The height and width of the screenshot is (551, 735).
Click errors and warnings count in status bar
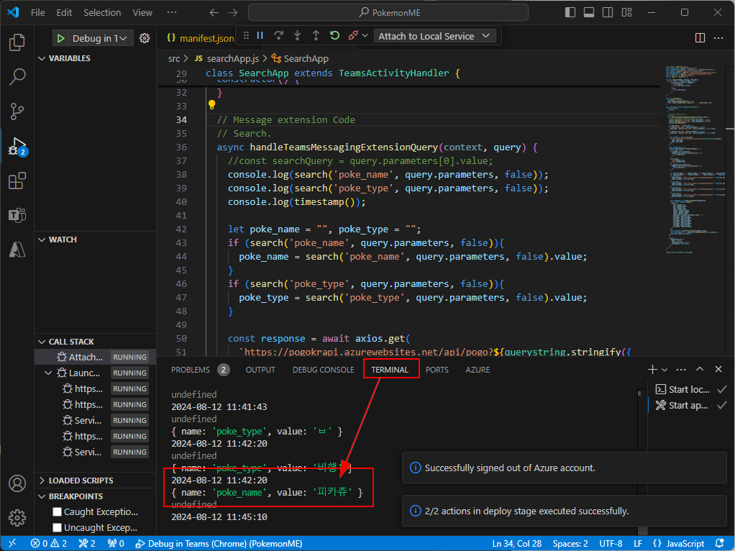(49, 544)
